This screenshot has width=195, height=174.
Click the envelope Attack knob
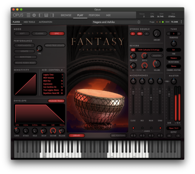(x=26, y=131)
